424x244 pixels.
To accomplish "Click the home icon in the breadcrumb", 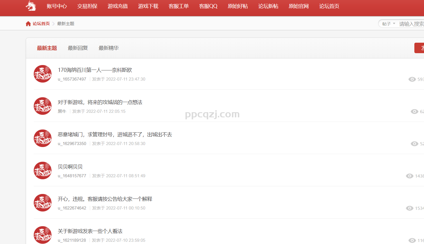I will point(28,24).
